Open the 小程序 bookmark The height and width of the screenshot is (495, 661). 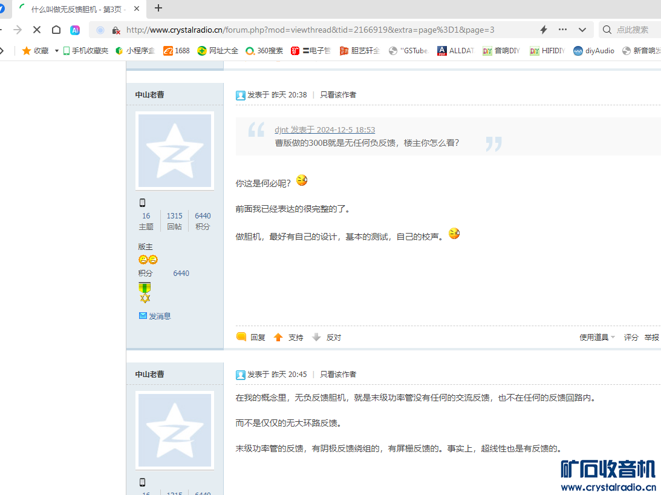click(135, 51)
